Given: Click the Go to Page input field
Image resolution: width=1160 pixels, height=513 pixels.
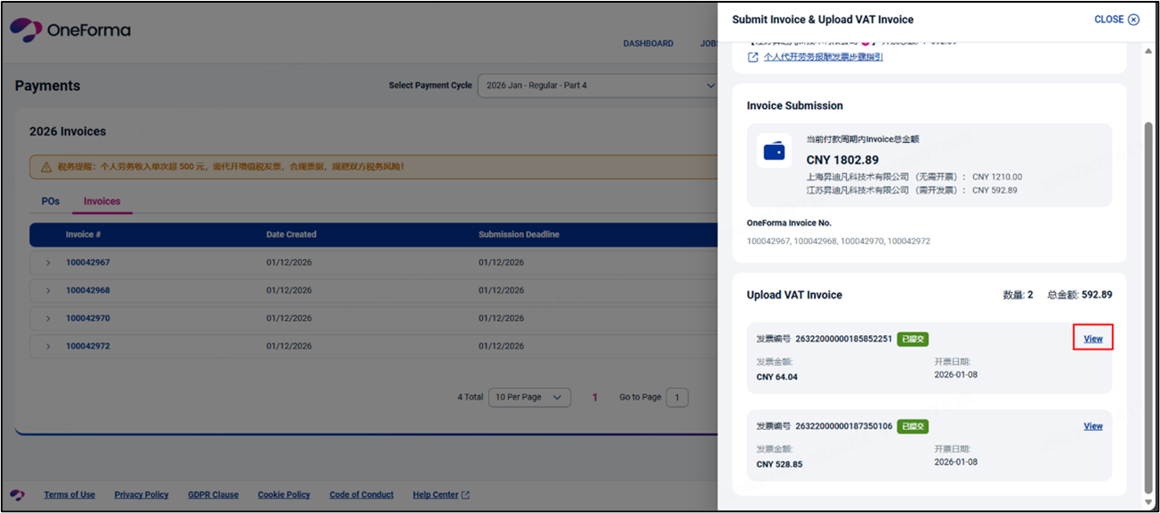Looking at the screenshot, I should (676, 398).
